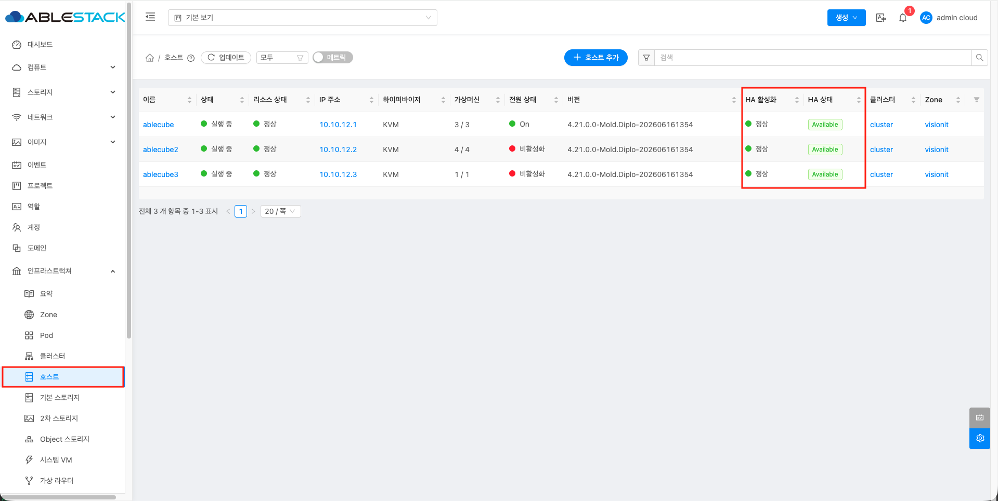Expand the 네트워크 menu
Screen dimensions: 998x501
click(62, 117)
